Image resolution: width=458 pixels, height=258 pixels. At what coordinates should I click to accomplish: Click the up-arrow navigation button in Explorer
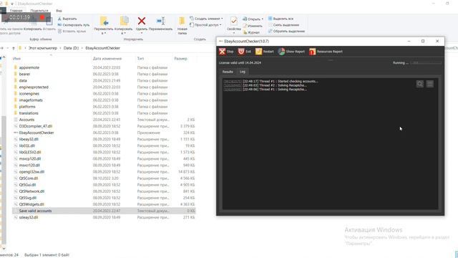[14, 48]
